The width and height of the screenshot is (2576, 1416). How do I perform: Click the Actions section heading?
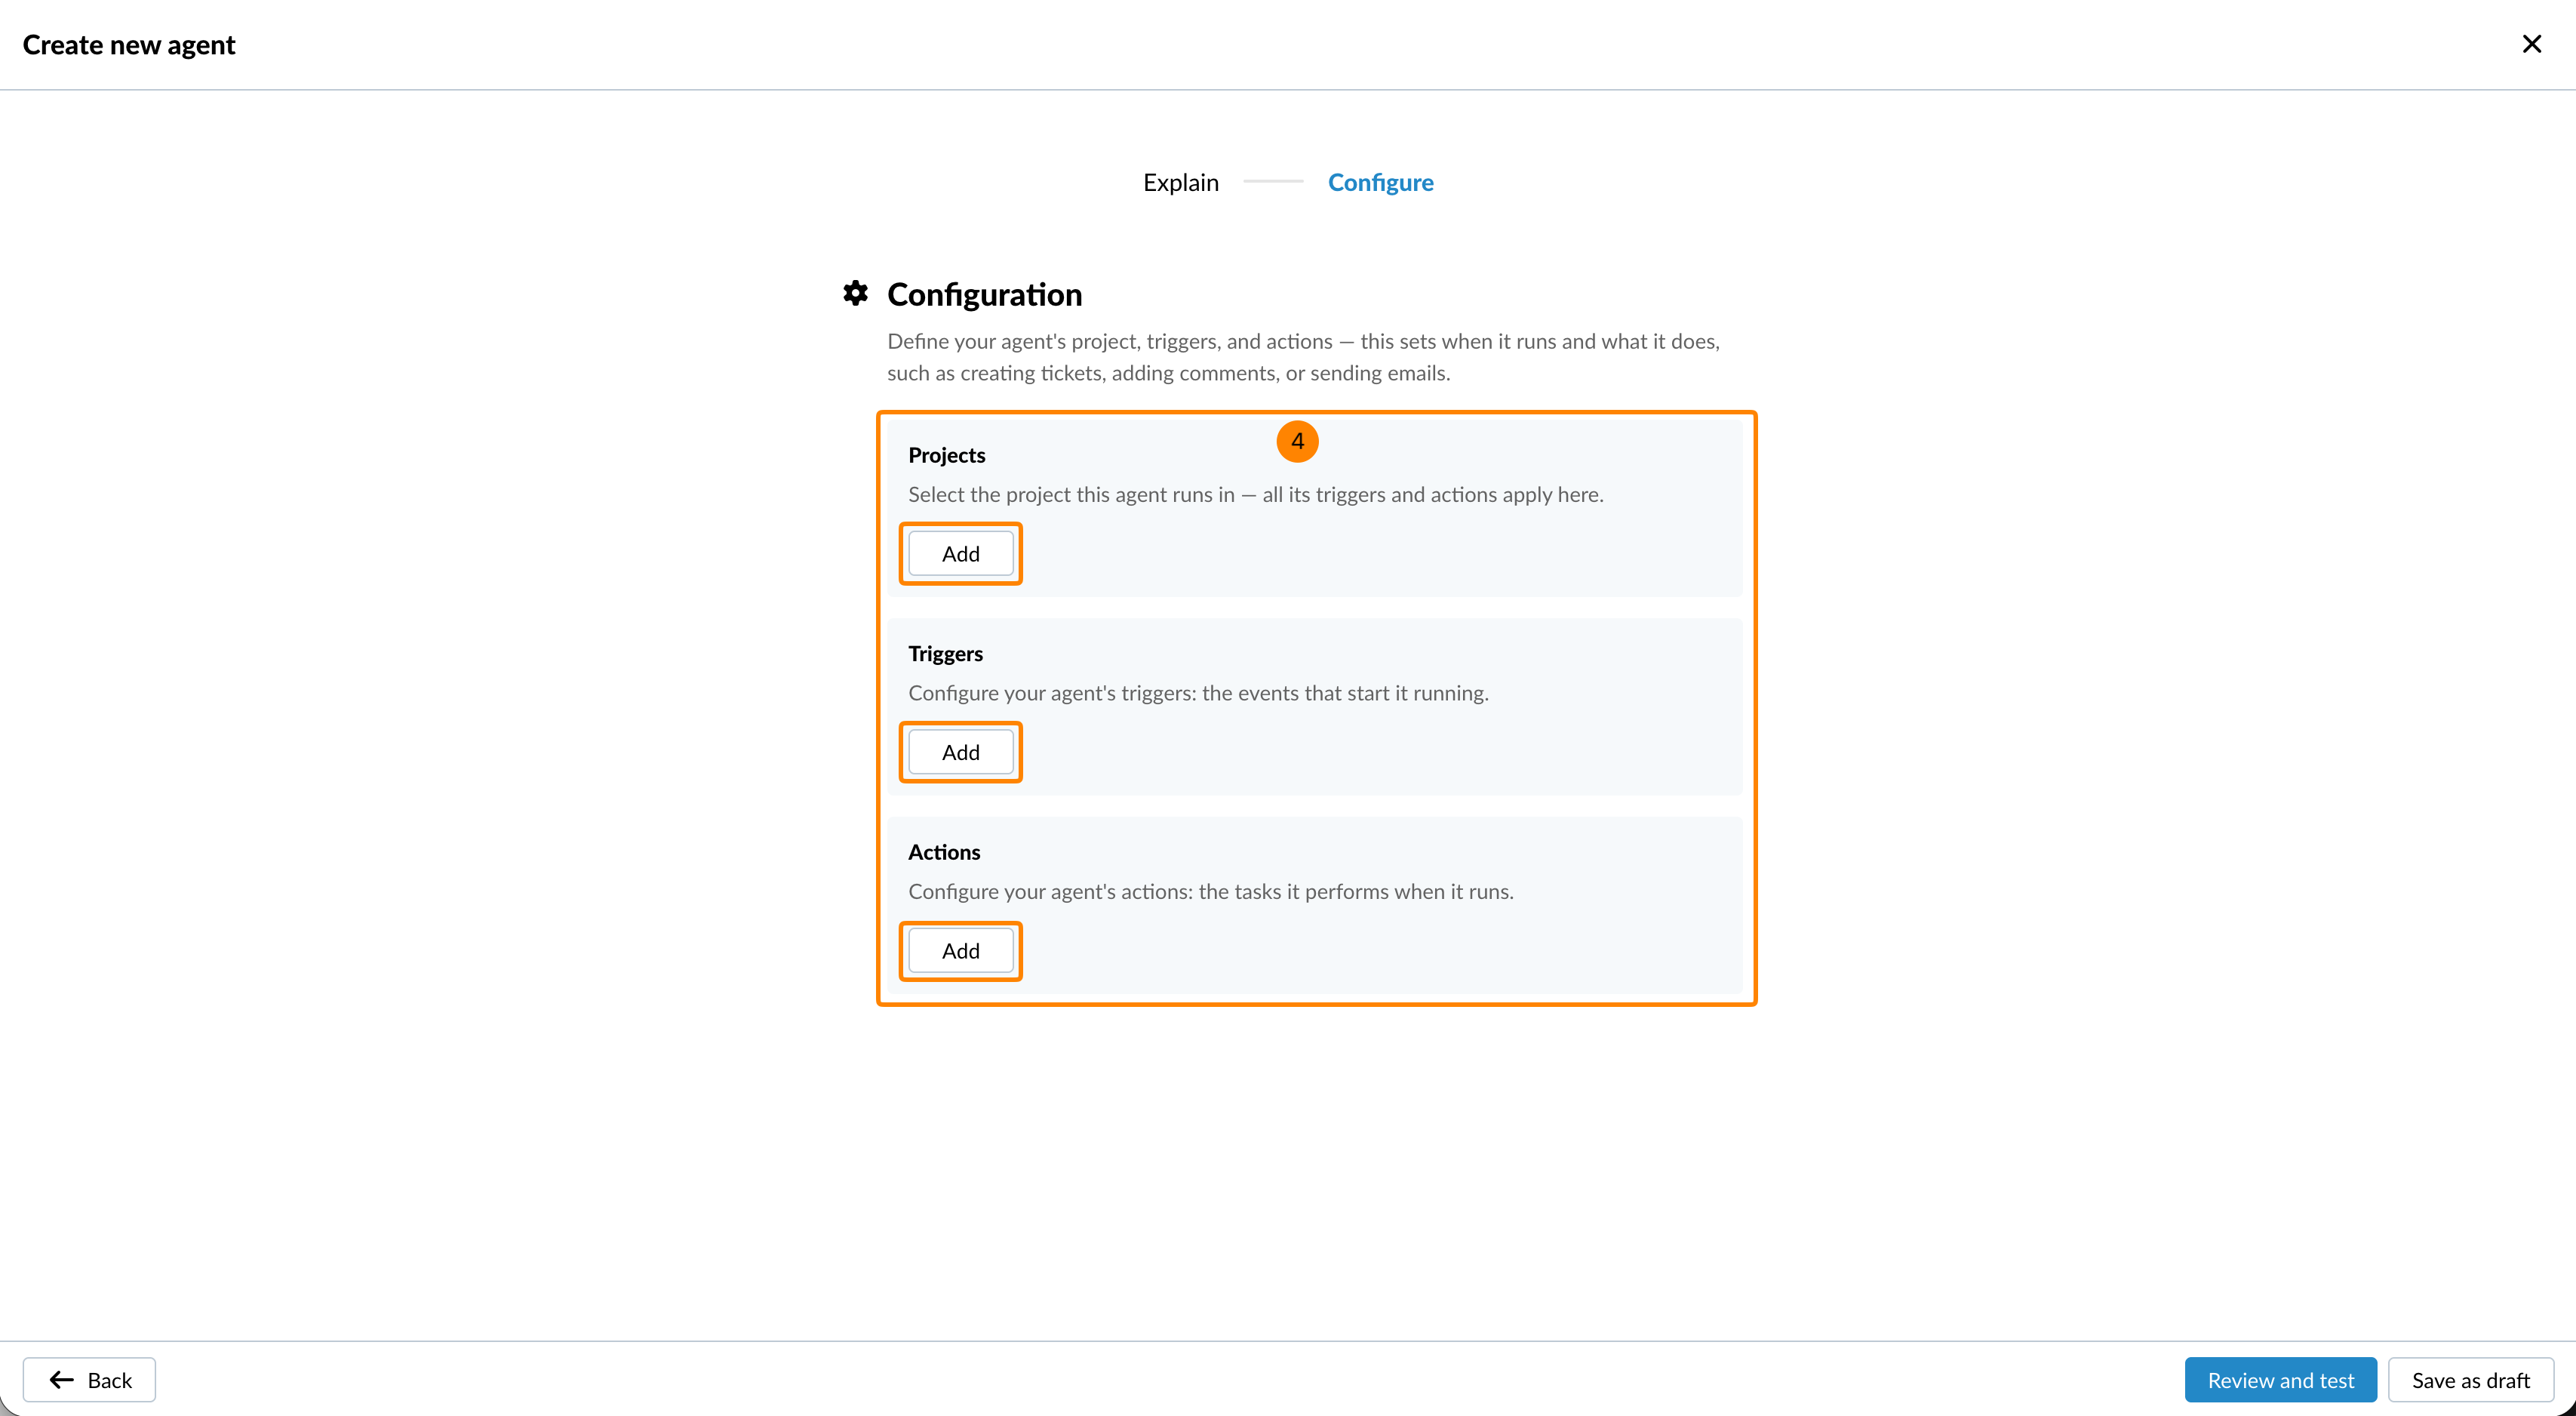(943, 852)
